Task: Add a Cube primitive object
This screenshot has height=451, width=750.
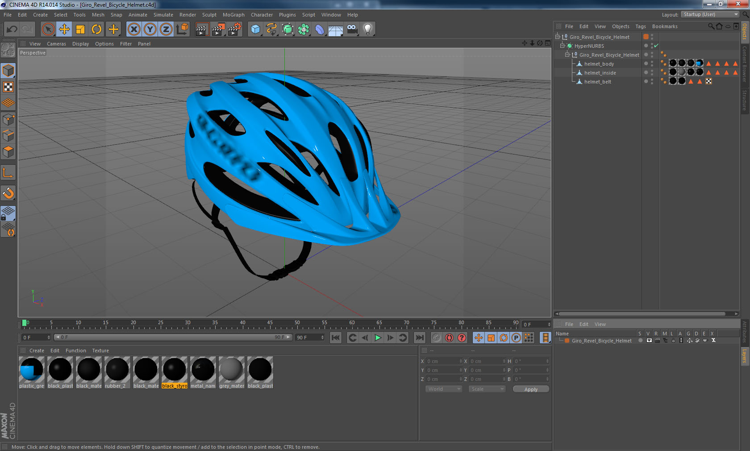Action: click(255, 29)
